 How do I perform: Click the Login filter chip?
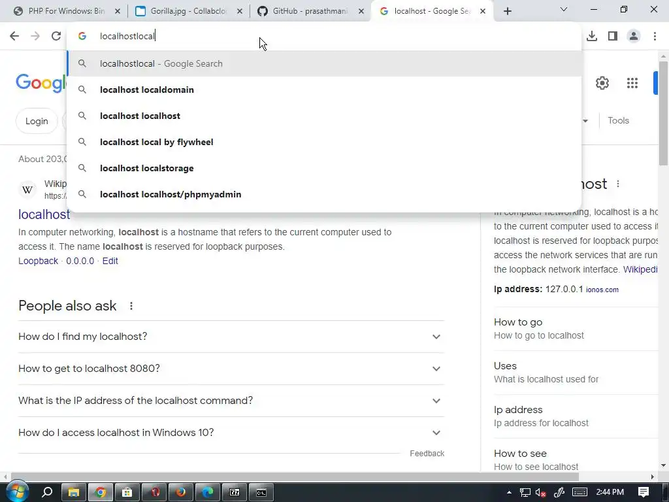click(37, 121)
